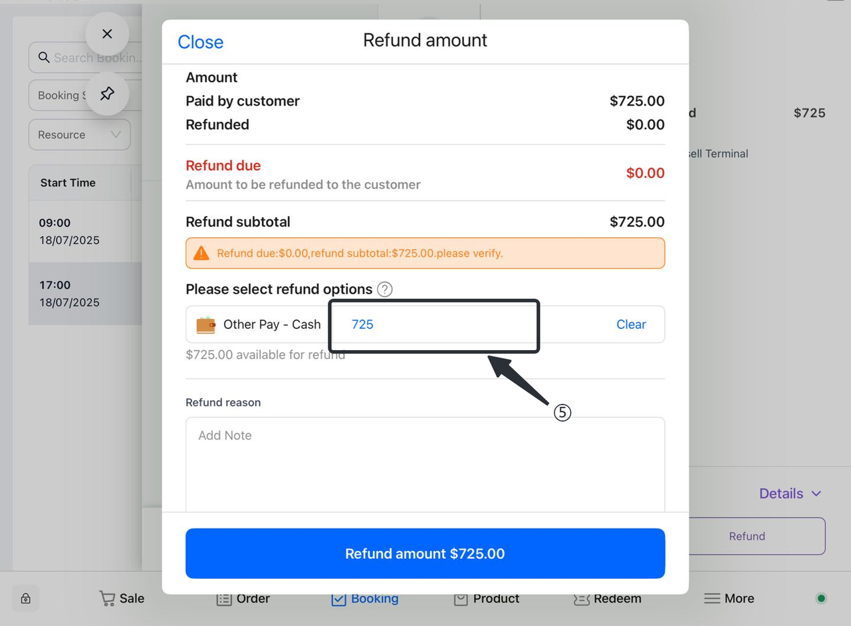Screen dimensions: 851x626
Task: Open the More menu
Action: pyautogui.click(x=729, y=598)
